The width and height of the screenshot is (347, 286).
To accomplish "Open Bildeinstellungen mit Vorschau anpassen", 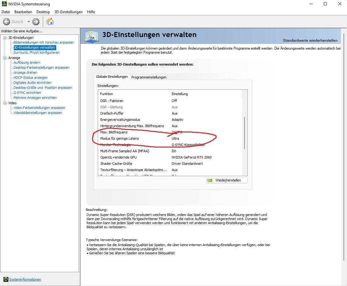I will pos(44,42).
